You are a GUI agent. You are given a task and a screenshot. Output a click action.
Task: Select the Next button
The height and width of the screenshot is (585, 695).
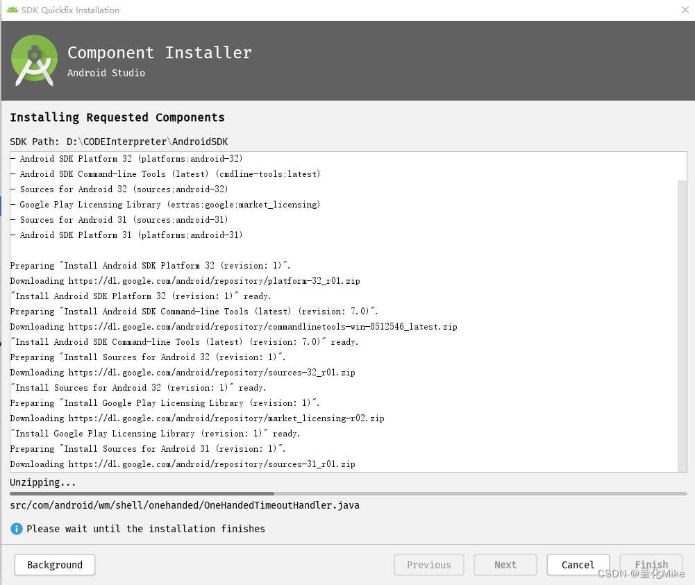pyautogui.click(x=505, y=565)
